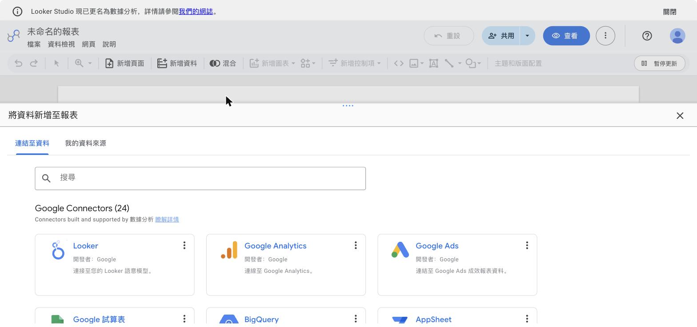Select the 連結至資料 tab
This screenshot has height=327, width=697.
tap(32, 143)
